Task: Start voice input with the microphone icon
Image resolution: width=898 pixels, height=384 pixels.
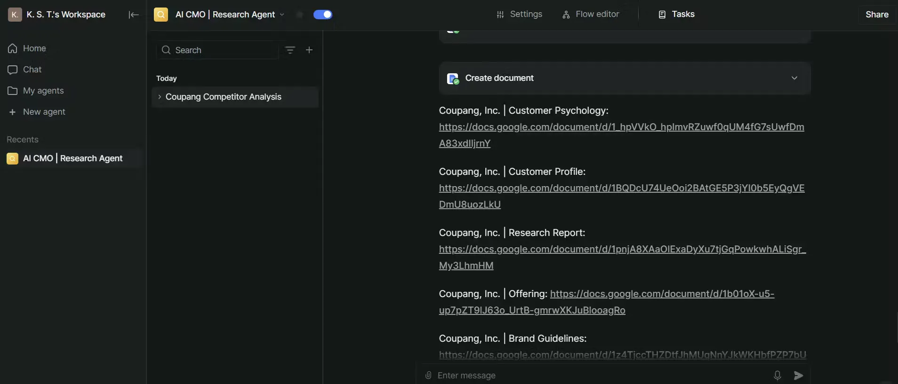Action: point(778,375)
